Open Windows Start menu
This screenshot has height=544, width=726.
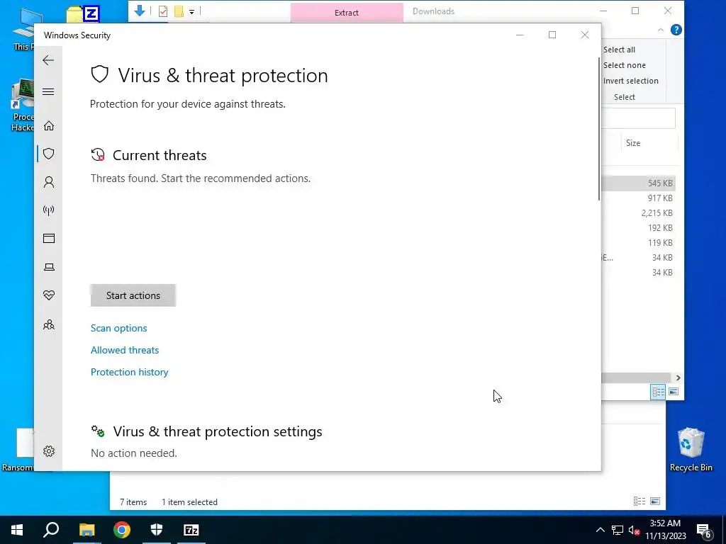17,530
